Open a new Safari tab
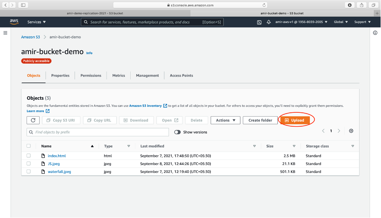The height and width of the screenshot is (218, 381). [377, 13]
